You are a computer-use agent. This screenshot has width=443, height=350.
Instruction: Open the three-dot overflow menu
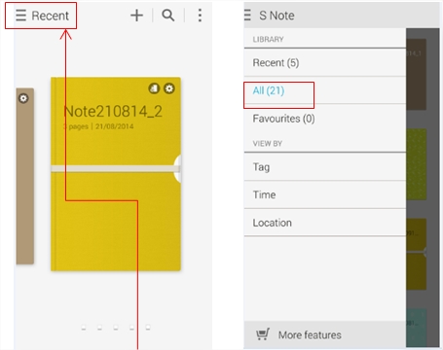(x=200, y=16)
